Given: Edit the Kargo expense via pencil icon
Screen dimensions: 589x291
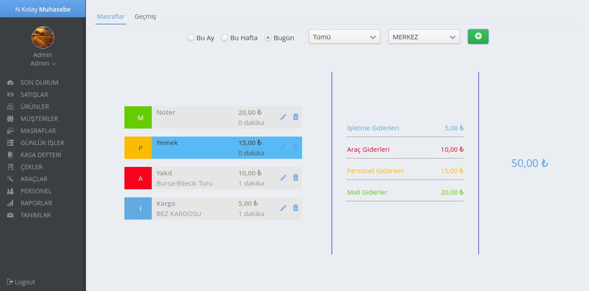Looking at the screenshot, I should (283, 208).
